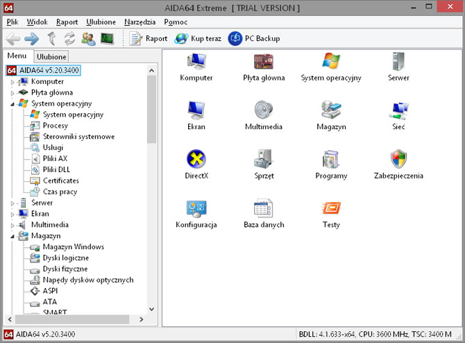Switch to the Ulubione tab
This screenshot has height=343, width=465.
pos(51,56)
